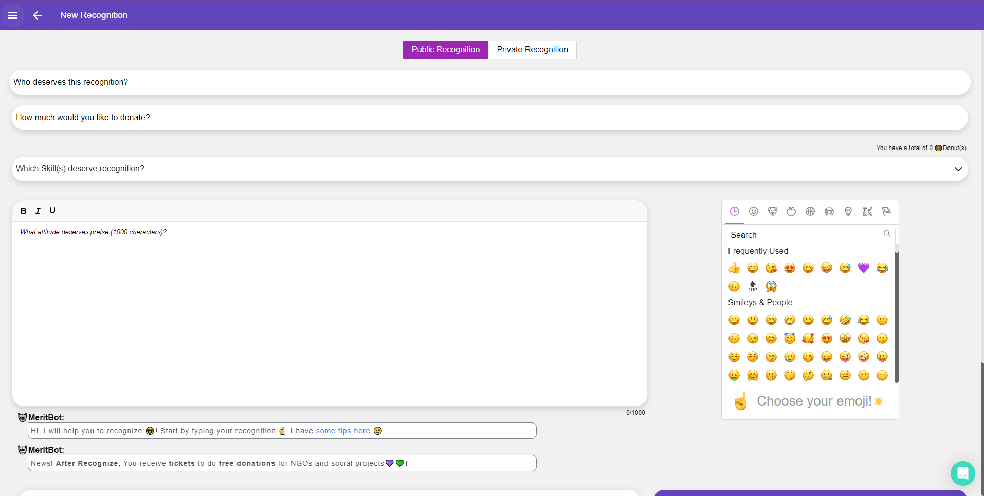Open the Travel car emoji tab
Image resolution: width=984 pixels, height=496 pixels.
pos(829,211)
